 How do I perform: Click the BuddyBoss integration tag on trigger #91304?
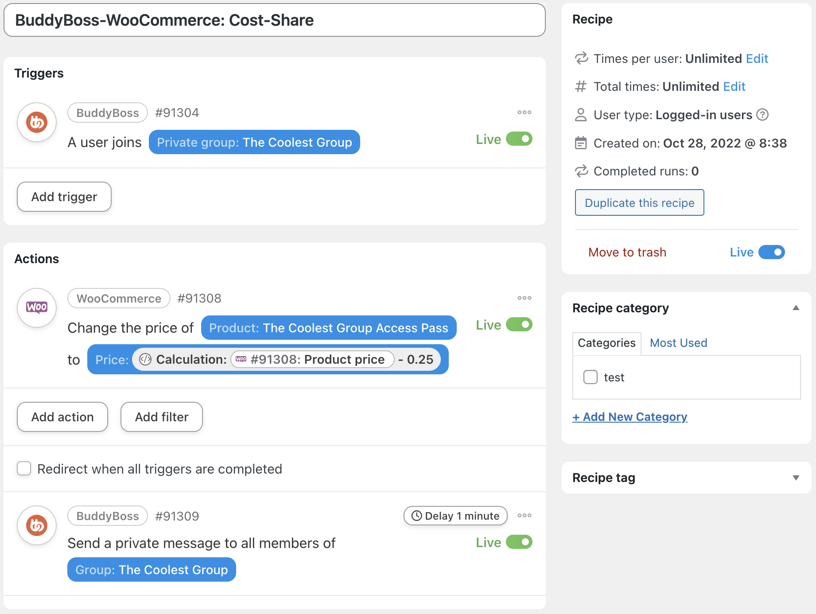click(x=108, y=113)
